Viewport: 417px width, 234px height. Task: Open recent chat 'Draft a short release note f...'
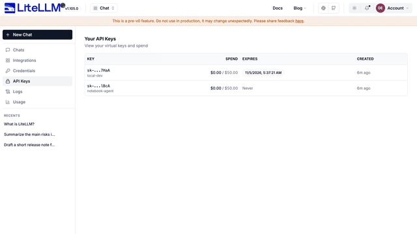[x=29, y=144]
